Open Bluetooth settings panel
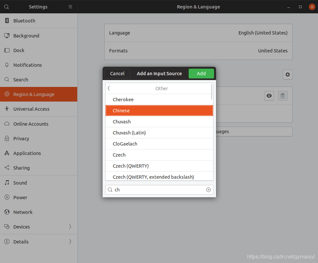The width and height of the screenshot is (318, 263). coord(39,21)
